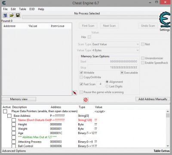Click Add Address Manually
Screen dimensions: 172x155
[x=153, y=99]
